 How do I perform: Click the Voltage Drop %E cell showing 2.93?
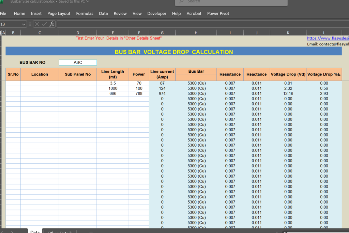pos(324,93)
